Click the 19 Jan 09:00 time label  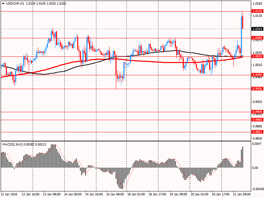coord(178,195)
